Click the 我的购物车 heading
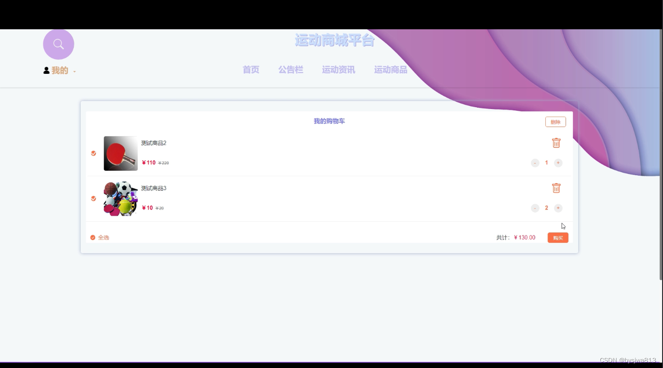This screenshot has width=663, height=368. [x=329, y=121]
